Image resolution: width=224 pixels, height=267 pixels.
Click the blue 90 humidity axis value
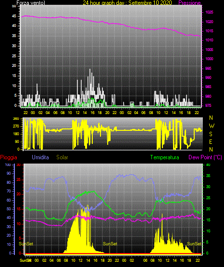click(x=9, y=173)
